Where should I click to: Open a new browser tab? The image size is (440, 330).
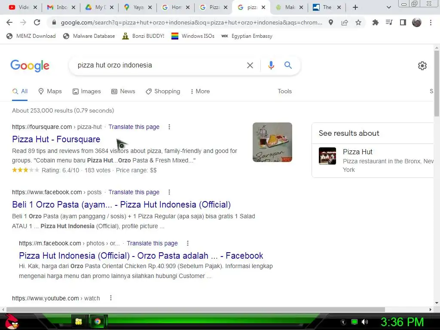[x=355, y=7]
